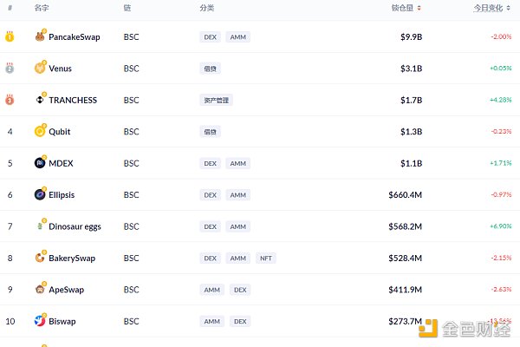Click the DEX tag in PancakeSwap row
The width and height of the screenshot is (520, 347).
pyautogui.click(x=211, y=36)
